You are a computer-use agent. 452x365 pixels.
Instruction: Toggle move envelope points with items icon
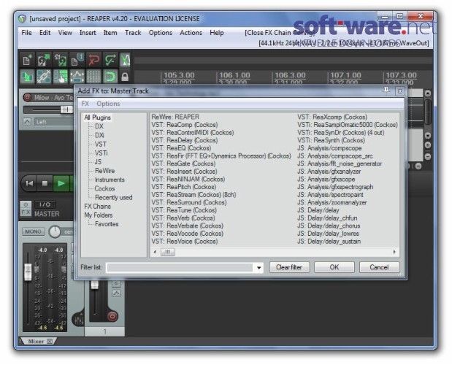(x=77, y=77)
